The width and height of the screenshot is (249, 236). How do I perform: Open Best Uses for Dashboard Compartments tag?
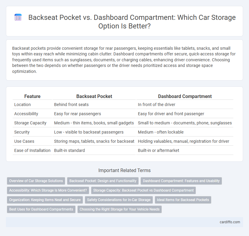41,209
